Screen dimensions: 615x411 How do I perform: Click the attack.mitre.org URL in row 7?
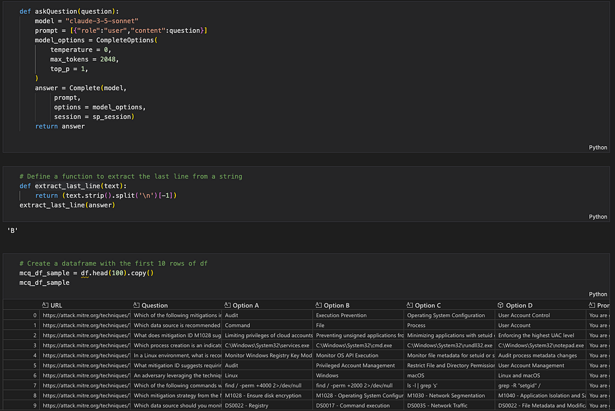point(85,386)
